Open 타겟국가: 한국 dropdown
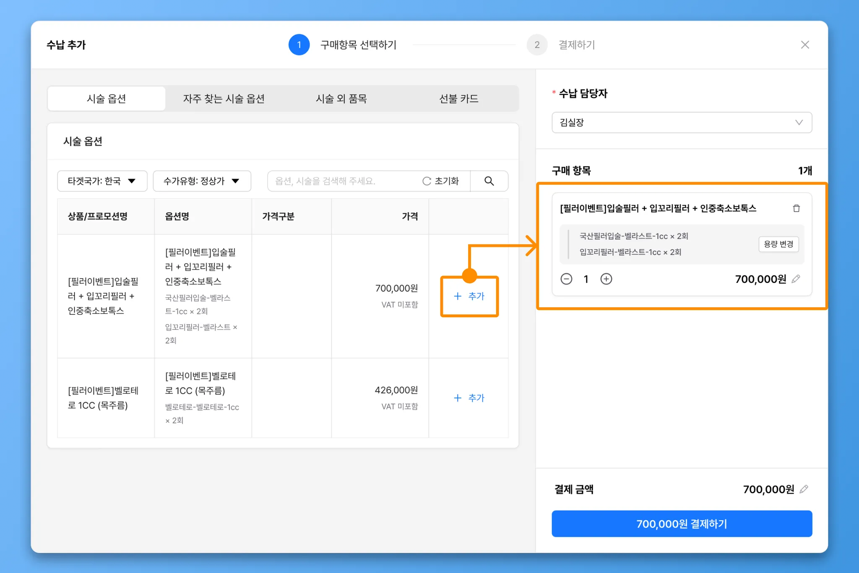This screenshot has height=573, width=859. (102, 181)
